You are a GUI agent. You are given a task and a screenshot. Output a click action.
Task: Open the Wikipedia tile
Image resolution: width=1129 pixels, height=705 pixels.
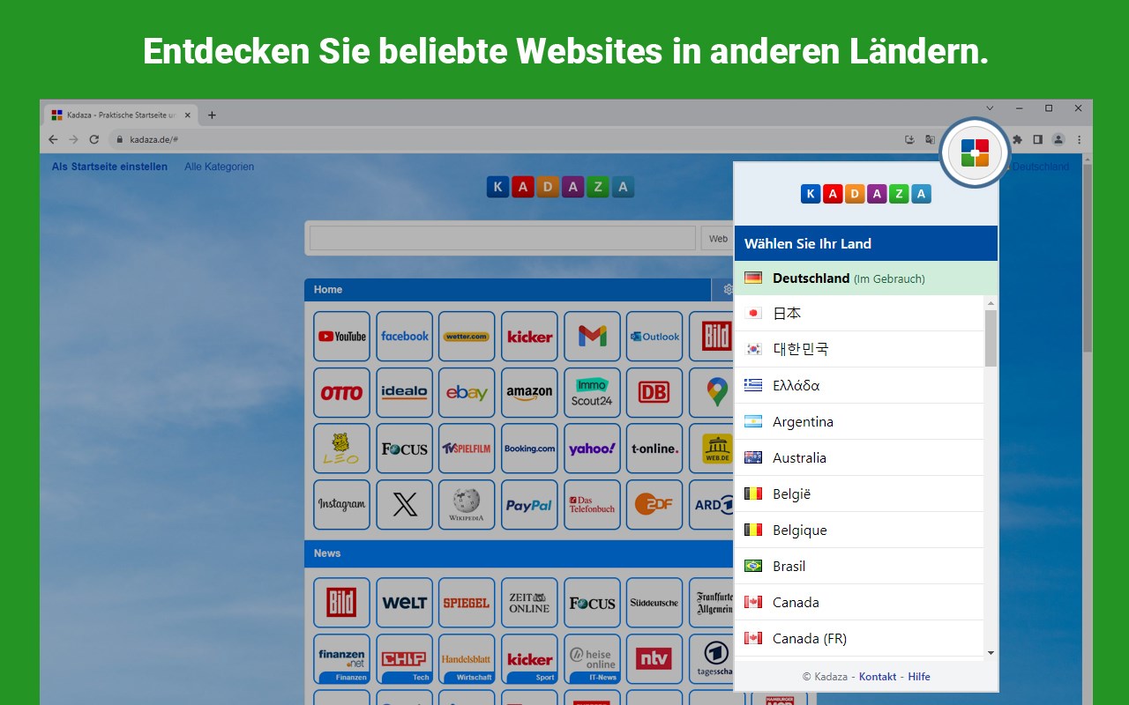point(467,505)
